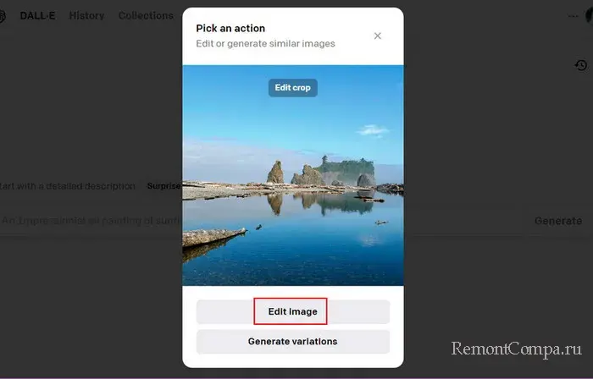The width and height of the screenshot is (593, 379).
Task: Click the DALL·E title in header
Action: pos(38,16)
